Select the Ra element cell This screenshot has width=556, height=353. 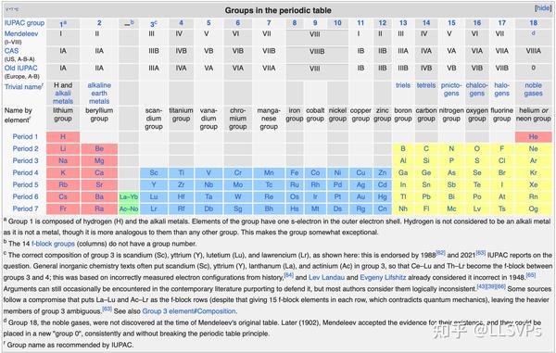tap(99, 208)
